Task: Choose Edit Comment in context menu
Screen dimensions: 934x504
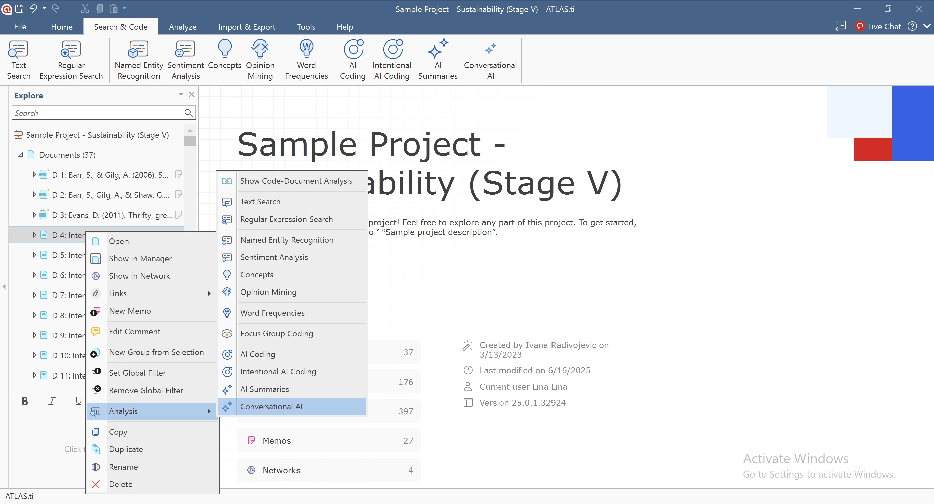Action: pos(152,331)
